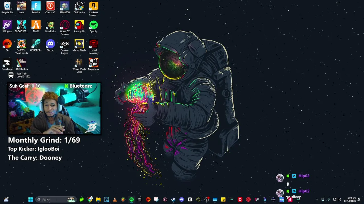Open the Rockstar Games launcher shortcut

coord(94,9)
